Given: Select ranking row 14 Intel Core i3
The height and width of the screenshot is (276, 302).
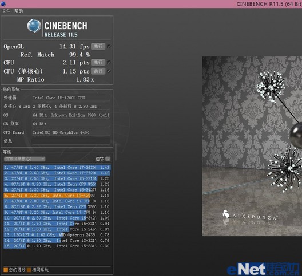Looking at the screenshot, I should [x=57, y=241].
